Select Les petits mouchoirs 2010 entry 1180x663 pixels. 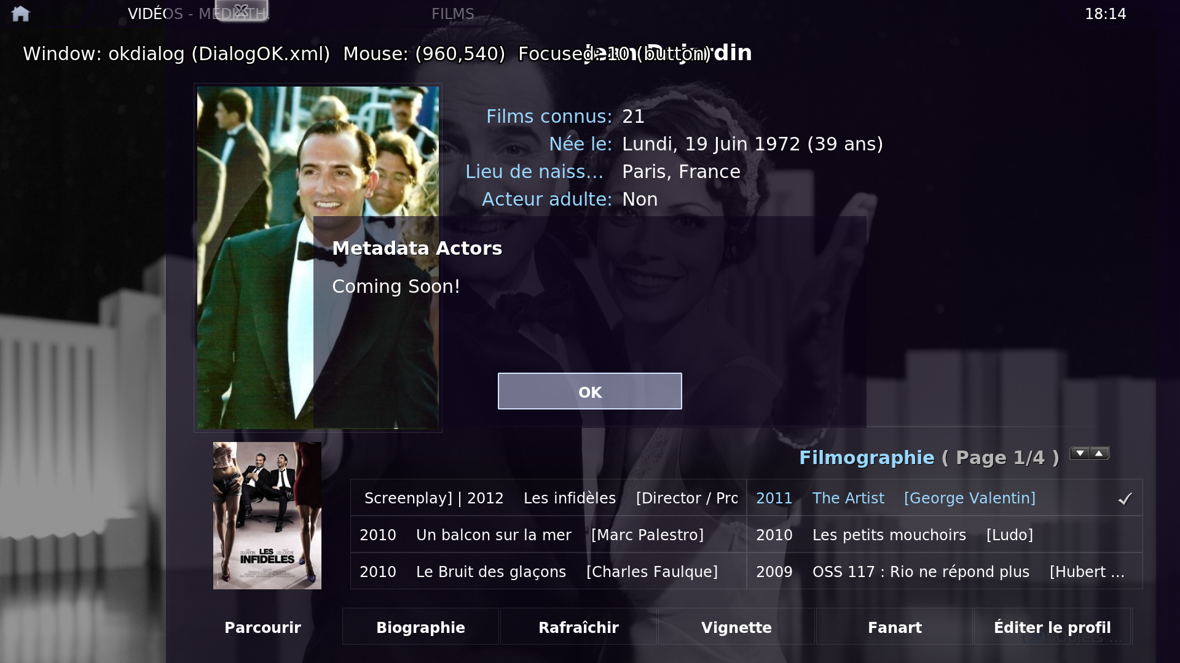point(945,535)
